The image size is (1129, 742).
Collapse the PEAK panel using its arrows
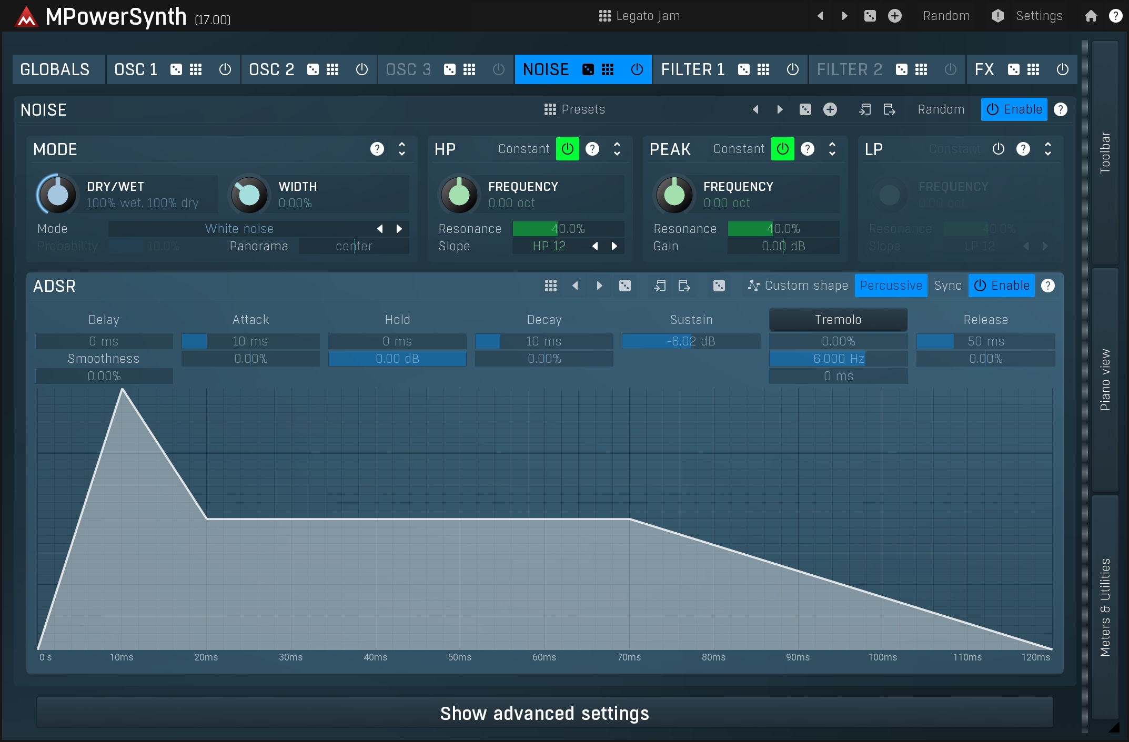pos(832,149)
